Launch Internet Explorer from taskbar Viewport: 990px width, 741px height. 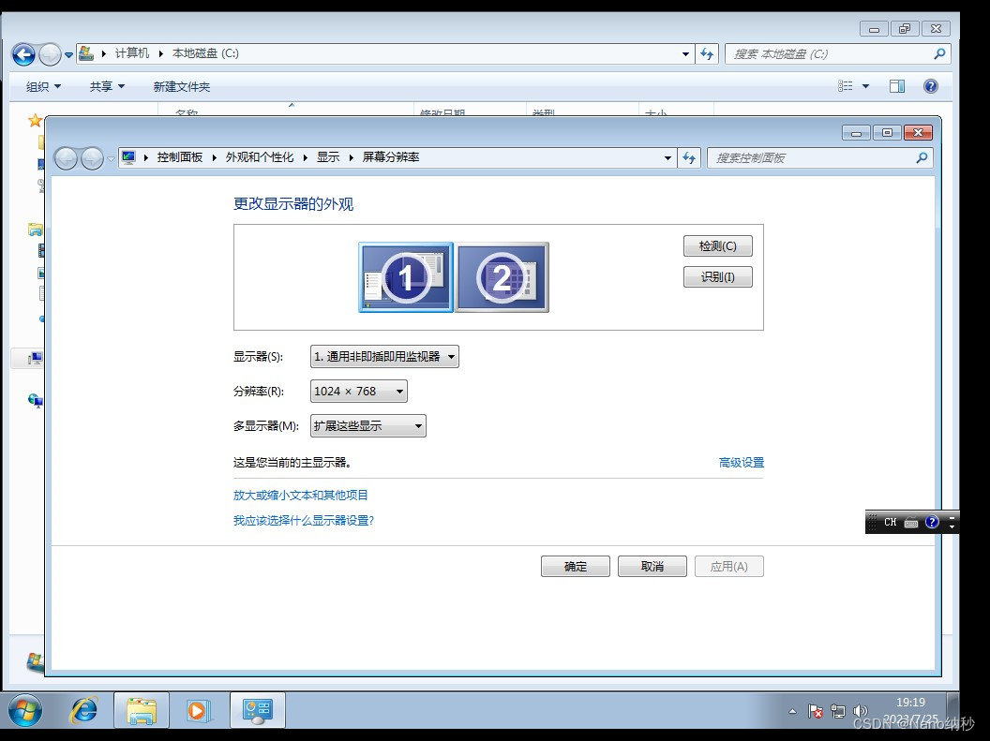[83, 711]
